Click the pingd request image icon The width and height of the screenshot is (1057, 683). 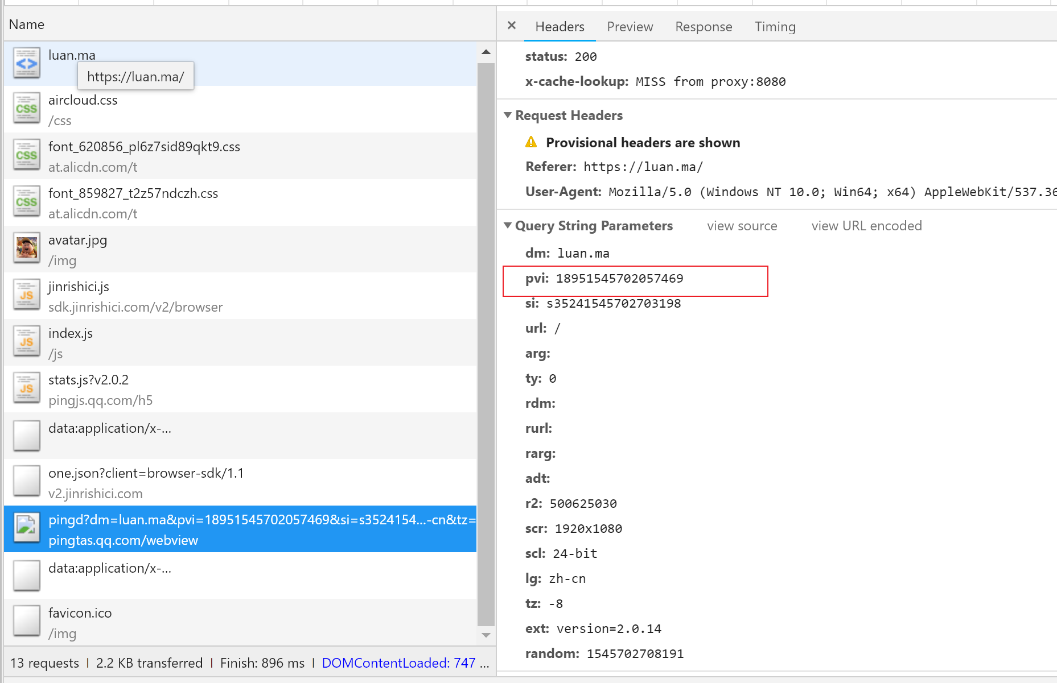tap(26, 528)
